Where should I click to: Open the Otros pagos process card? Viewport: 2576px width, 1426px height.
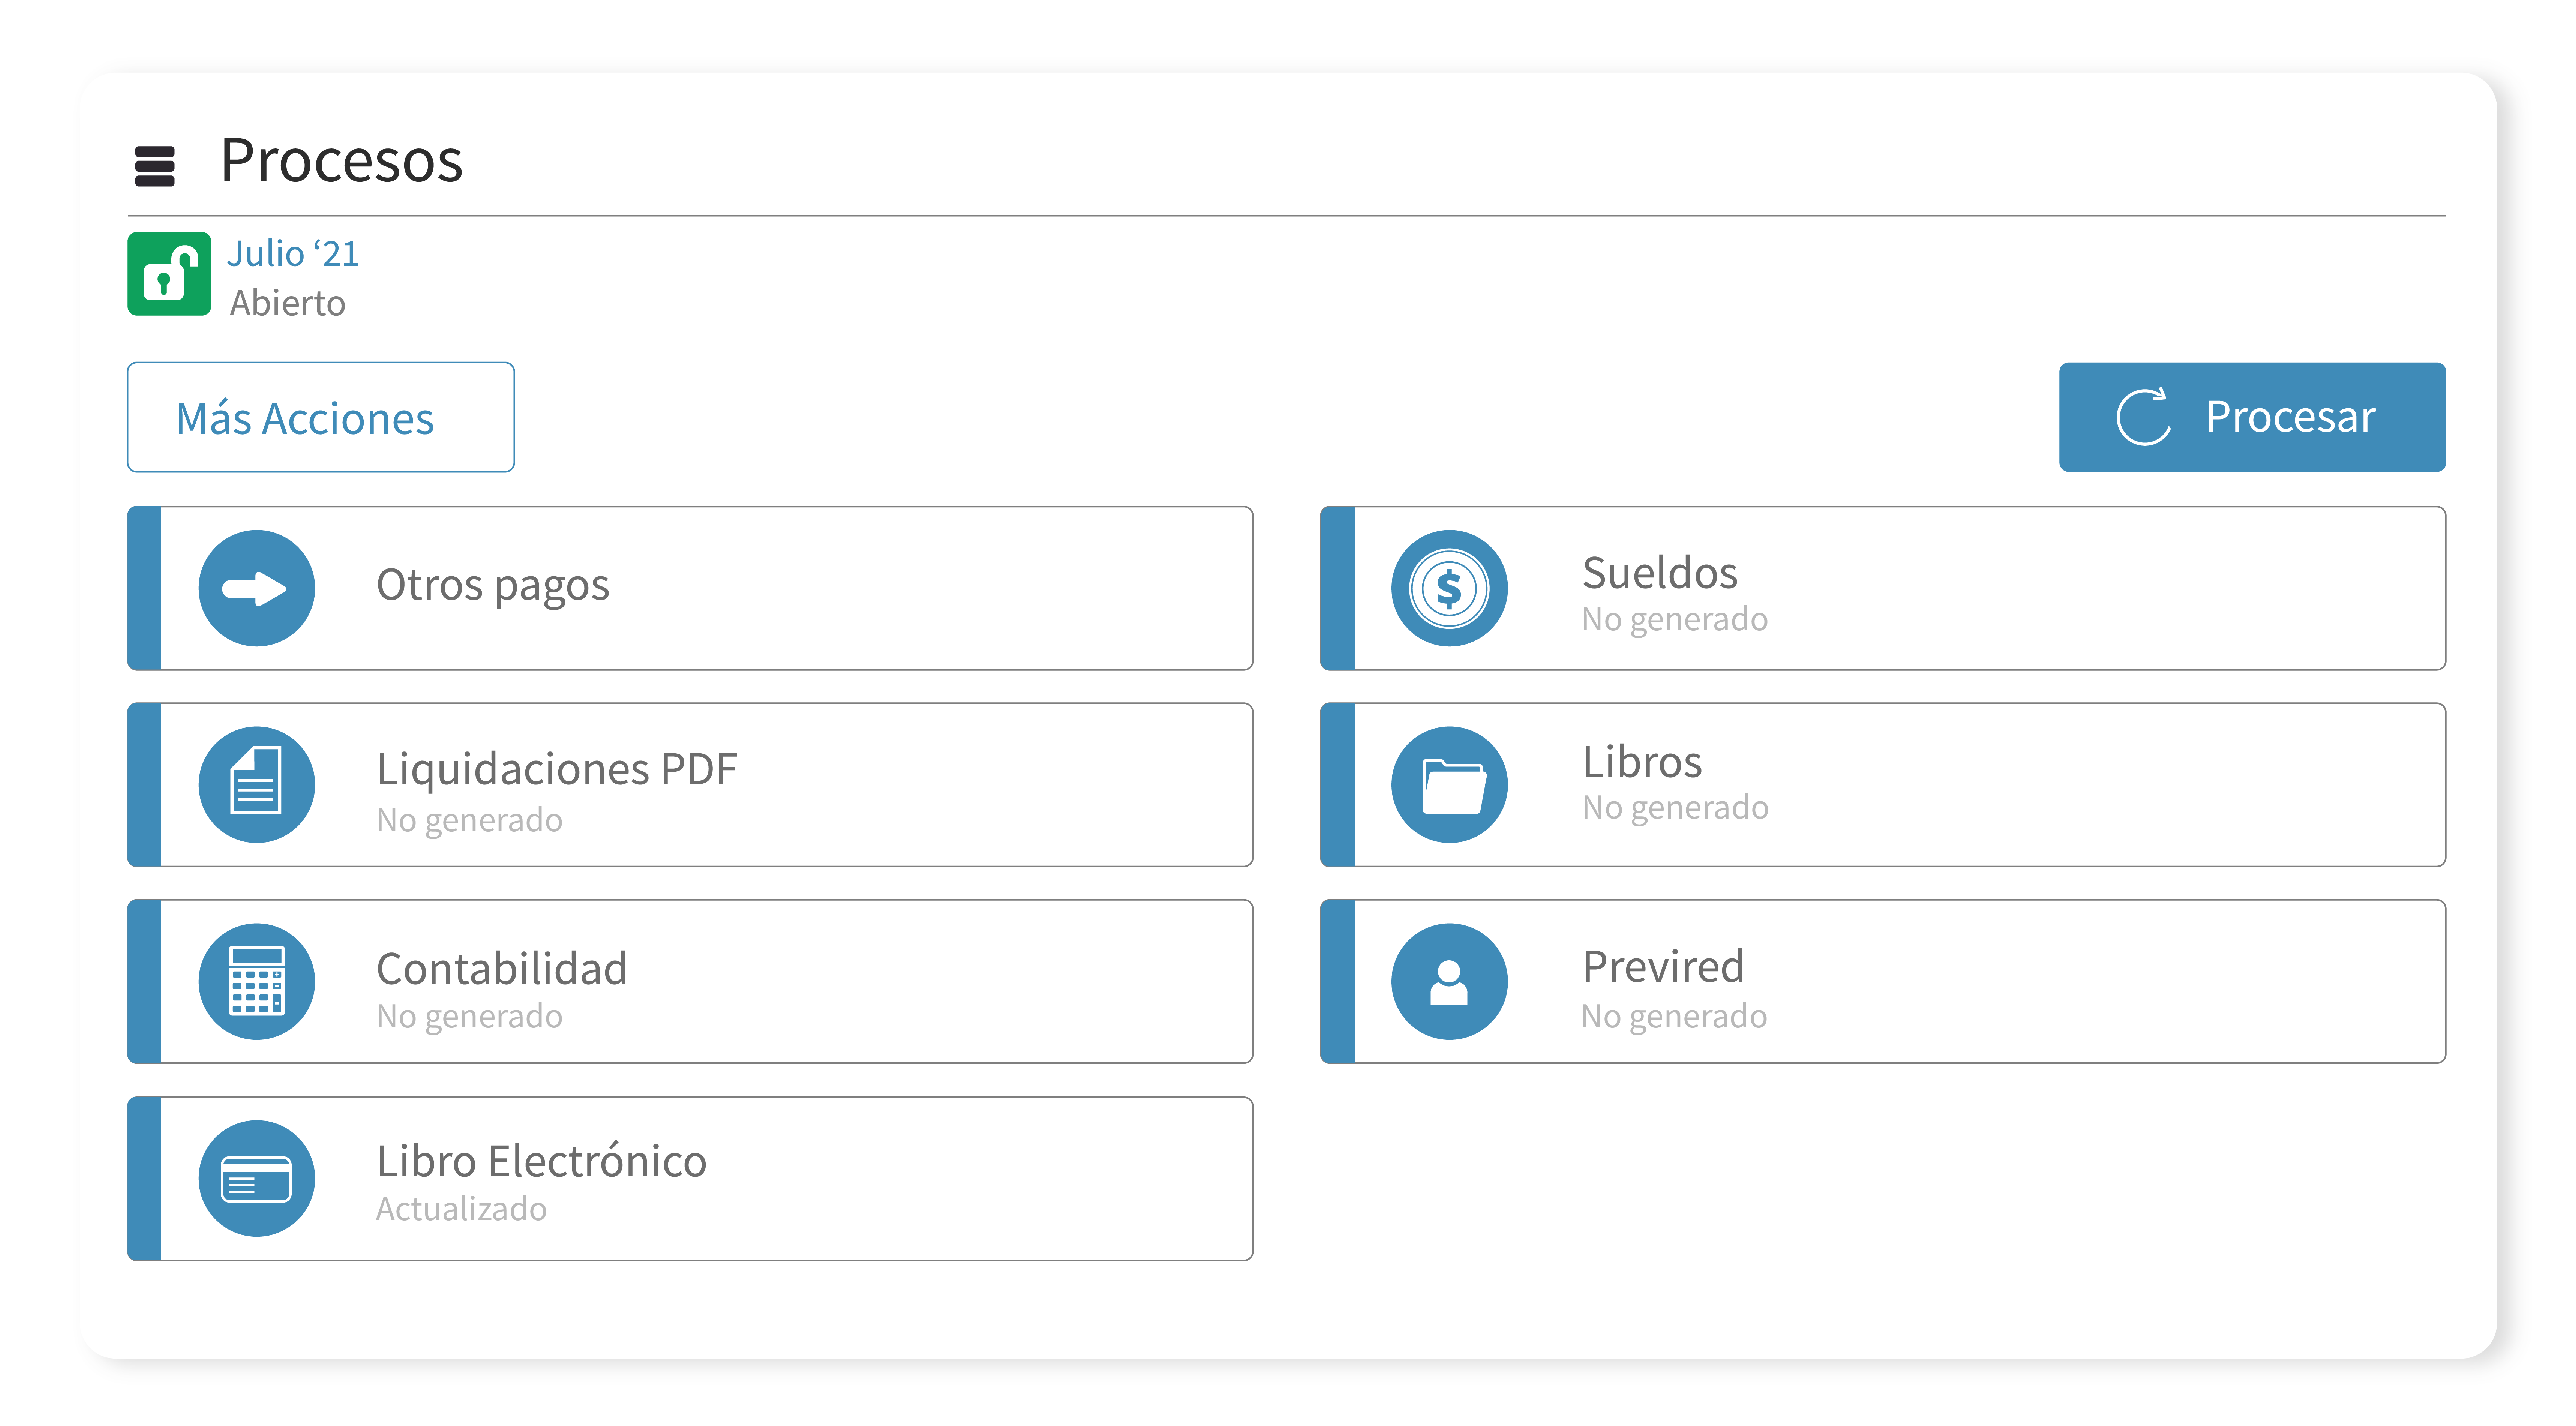pyautogui.click(x=690, y=588)
